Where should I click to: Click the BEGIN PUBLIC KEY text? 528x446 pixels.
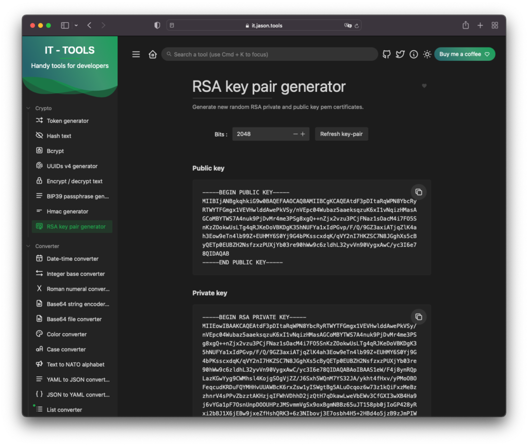click(x=246, y=192)
